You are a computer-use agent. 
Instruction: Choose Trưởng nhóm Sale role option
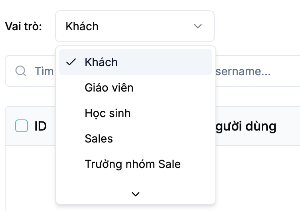(x=132, y=164)
